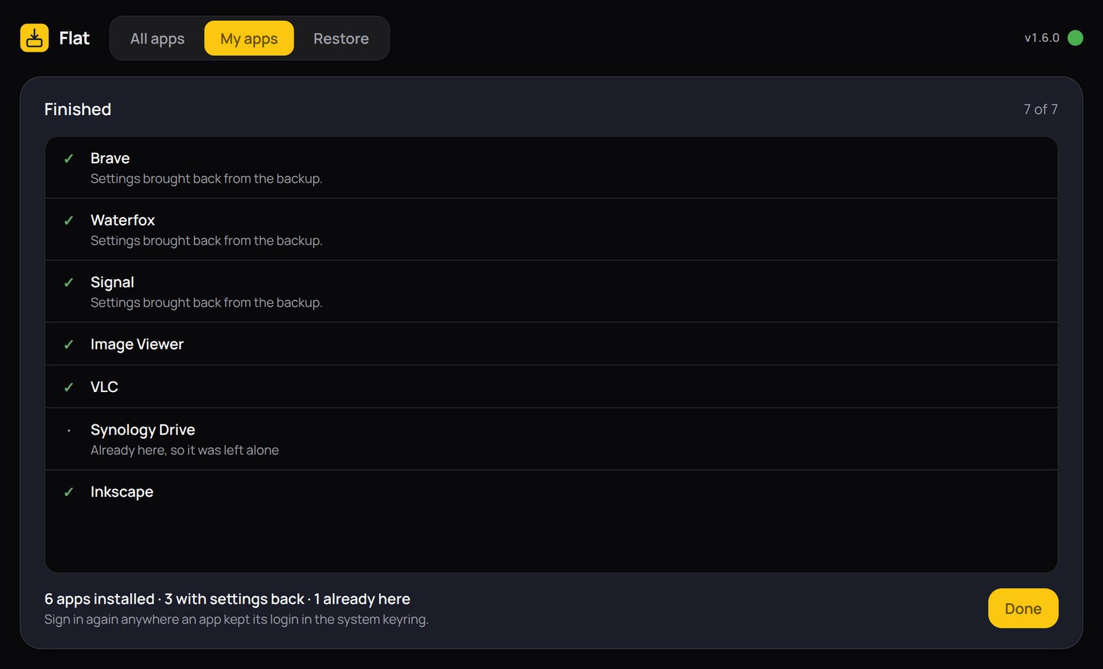This screenshot has width=1103, height=669.
Task: Click the Flat app name
Action: 74,38
